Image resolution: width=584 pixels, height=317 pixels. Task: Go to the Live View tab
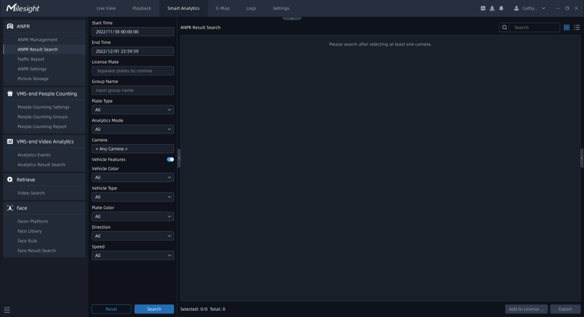[106, 8]
